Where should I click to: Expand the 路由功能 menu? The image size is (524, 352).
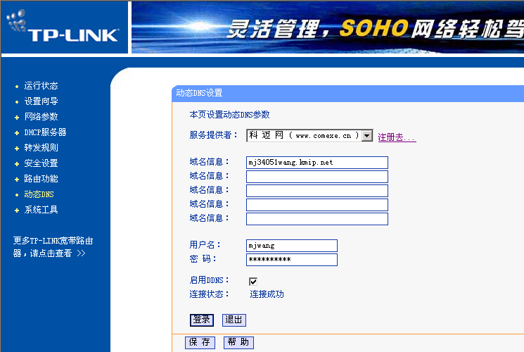(41, 179)
